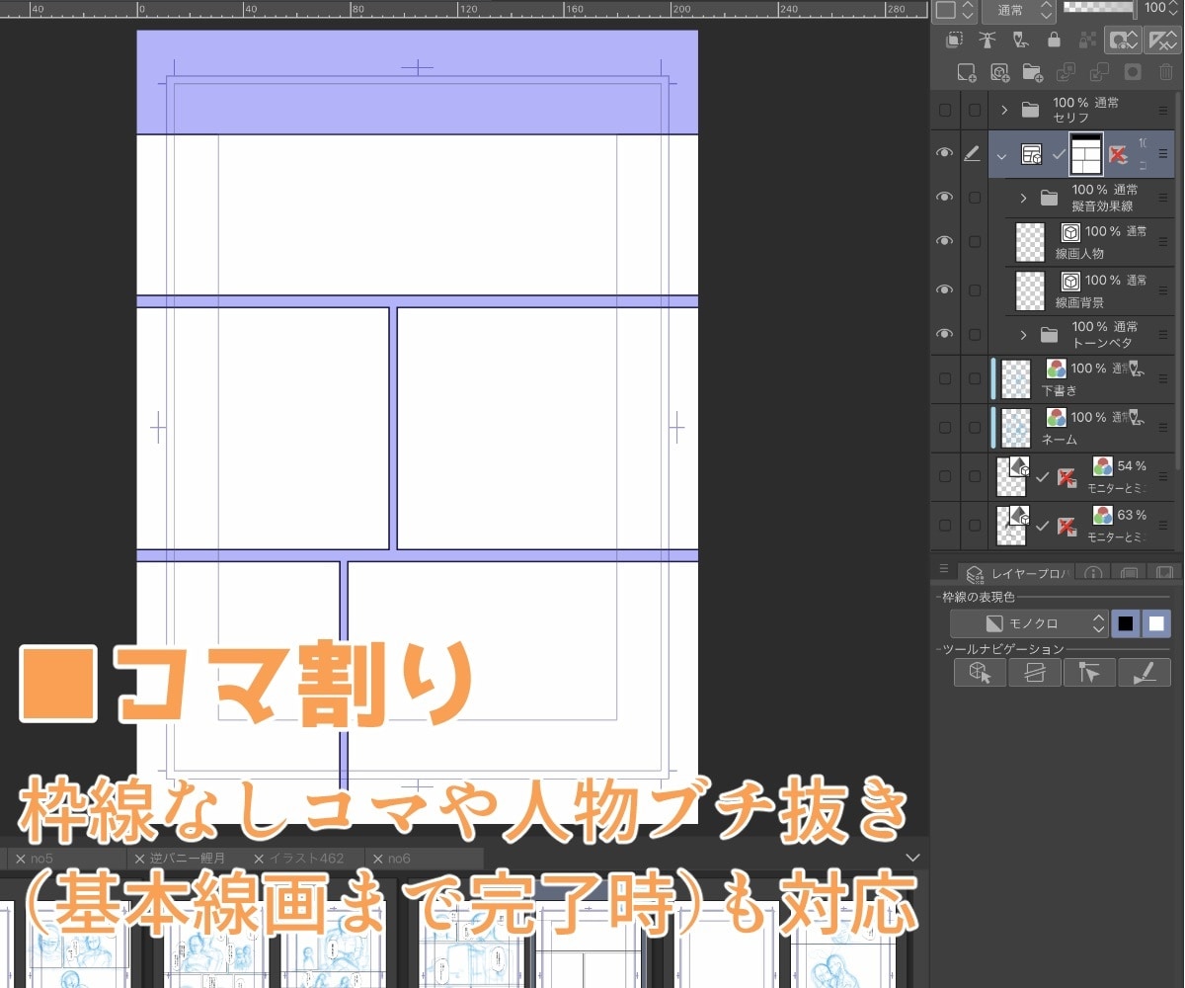Delete layer with the trash icon
This screenshot has height=988, width=1185.
1165,72
